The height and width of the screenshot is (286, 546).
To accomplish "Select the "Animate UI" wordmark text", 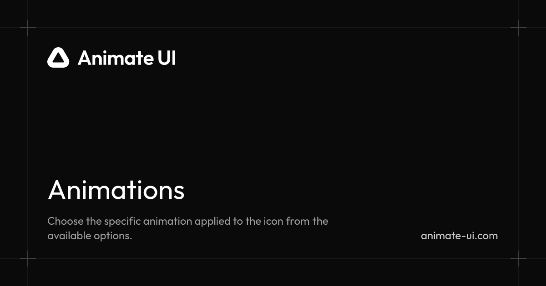I will 126,58.
